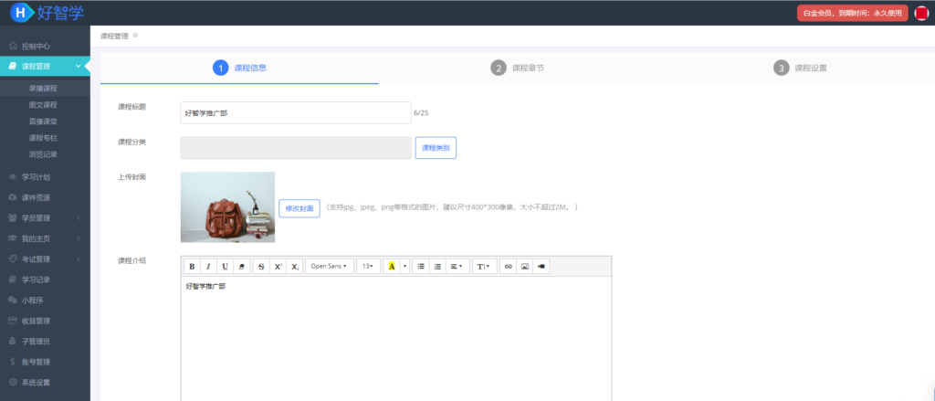
Task: Switch to step 2 课程章节 tab
Action: coord(517,68)
